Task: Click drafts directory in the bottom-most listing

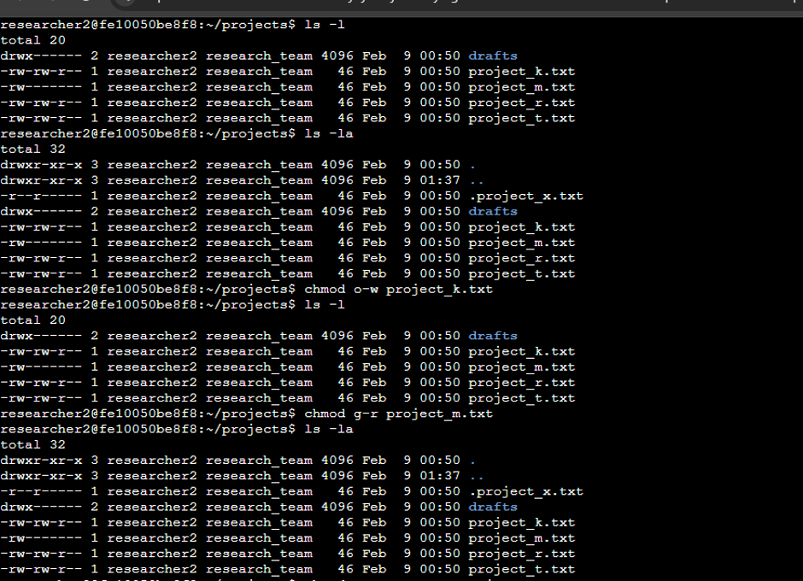Action: click(493, 507)
